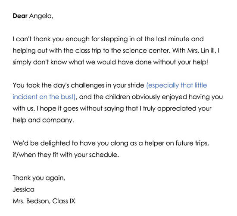Click the bold word Dear

click(20, 16)
